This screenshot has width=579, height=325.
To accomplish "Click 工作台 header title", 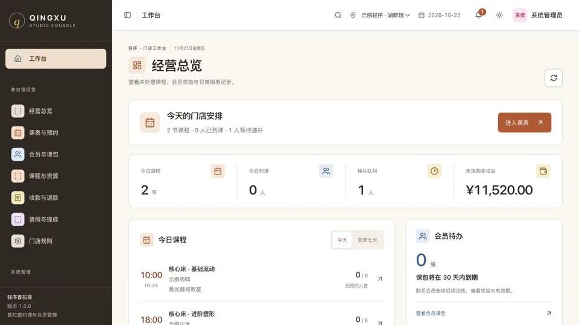I will [151, 15].
